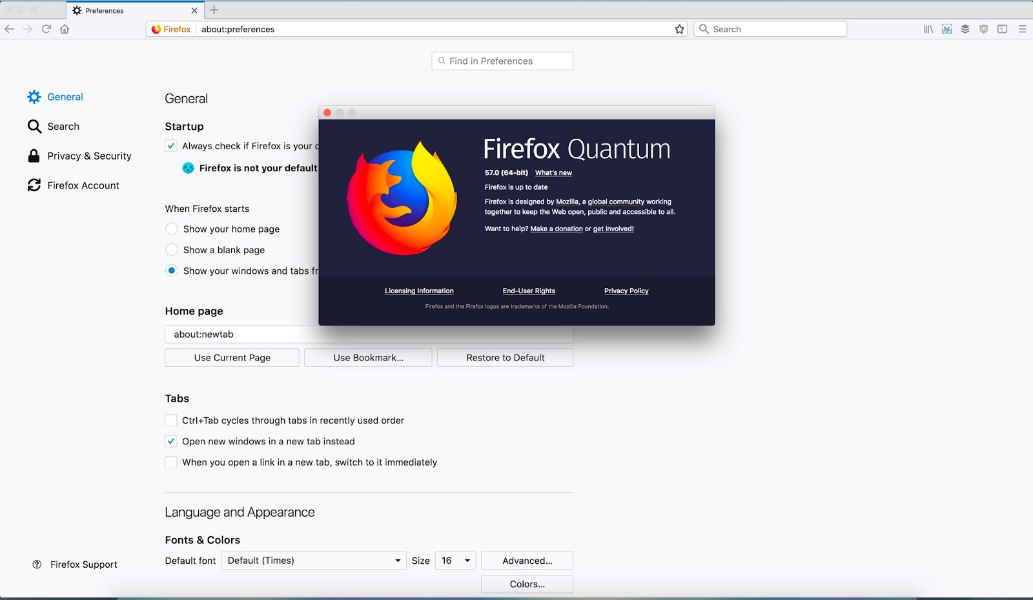This screenshot has width=1033, height=600.
Task: Open the General preferences category
Action: (x=56, y=97)
